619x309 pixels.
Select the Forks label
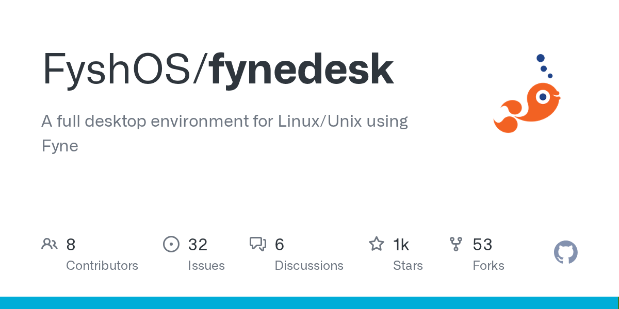[x=488, y=266]
